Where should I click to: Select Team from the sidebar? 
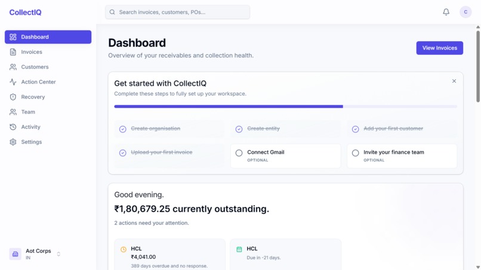point(48,112)
